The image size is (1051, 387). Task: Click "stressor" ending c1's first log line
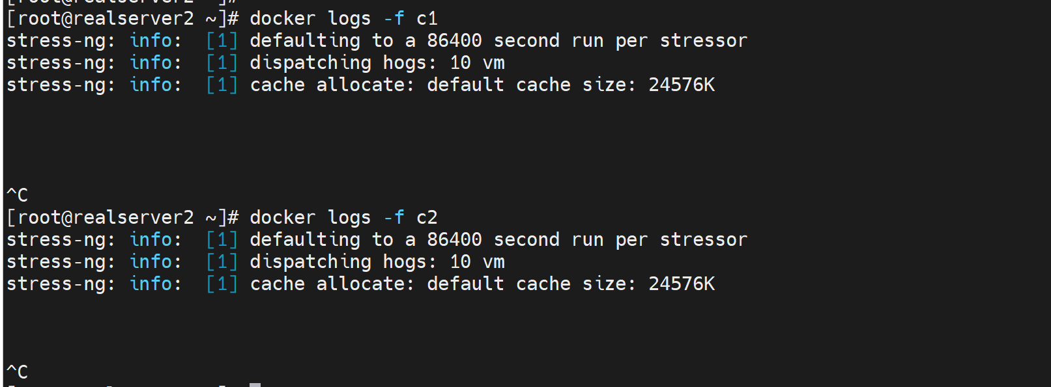click(704, 41)
